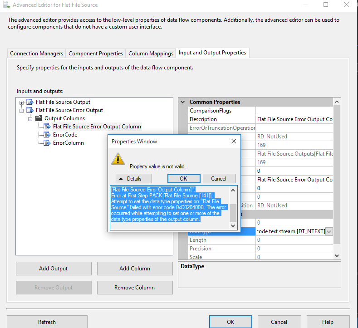The height and width of the screenshot is (328, 358).
Task: Collapse the Flat File Source Error Output node
Action: (22, 110)
